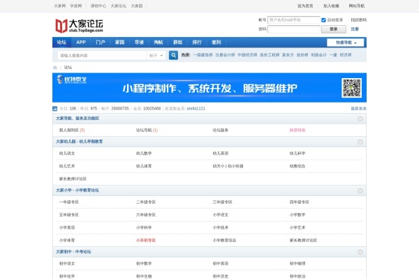
Task: Open the 导读 navigation tab
Action: 140,43
